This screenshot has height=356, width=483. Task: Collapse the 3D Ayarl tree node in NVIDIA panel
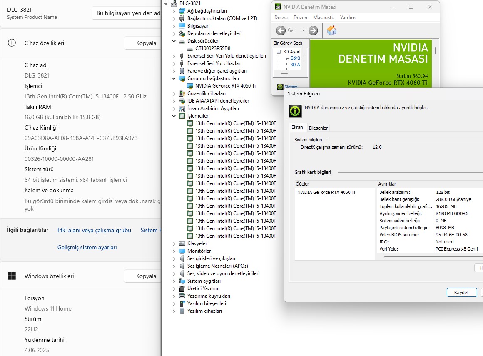coord(279,52)
